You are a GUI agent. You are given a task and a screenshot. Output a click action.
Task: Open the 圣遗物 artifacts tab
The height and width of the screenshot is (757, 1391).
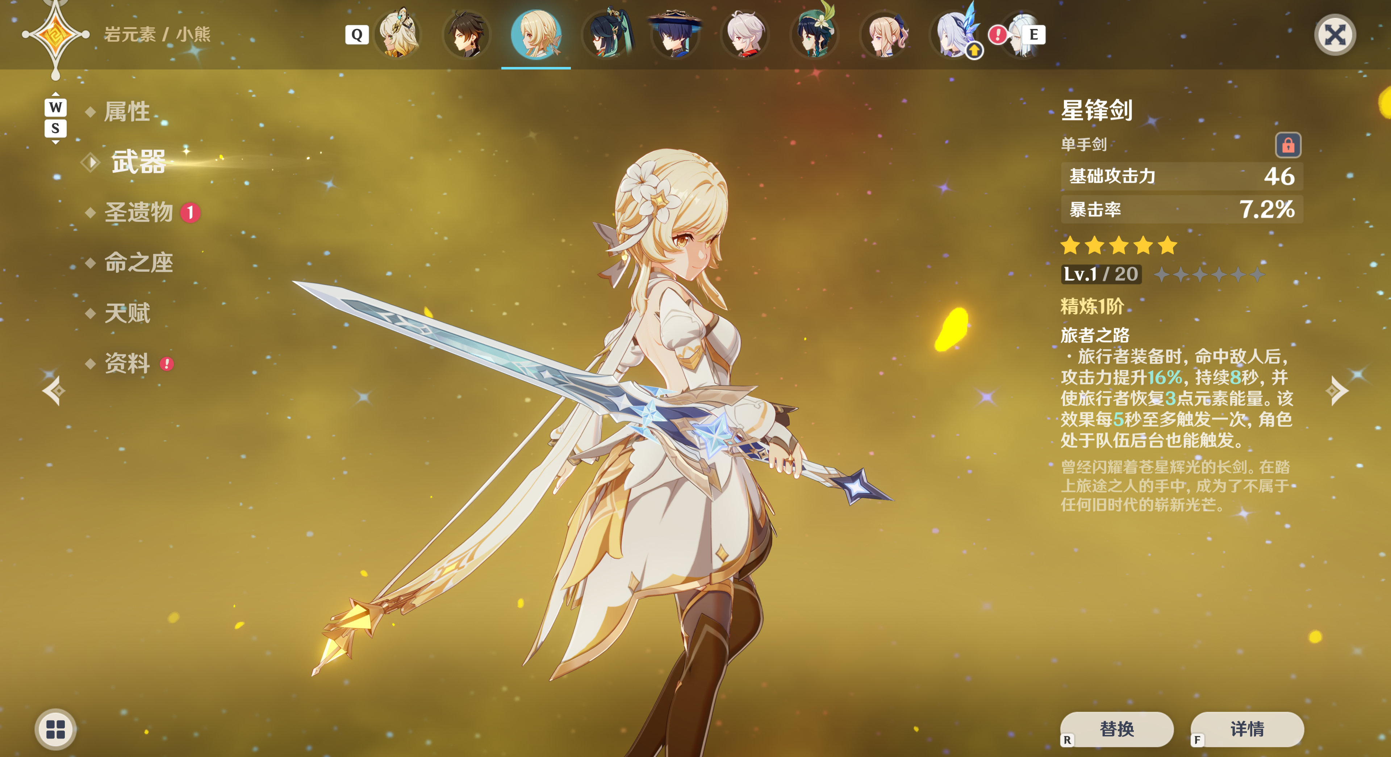[x=138, y=212]
